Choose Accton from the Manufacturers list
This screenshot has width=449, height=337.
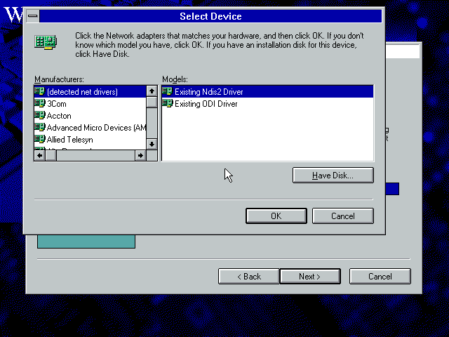pos(90,116)
